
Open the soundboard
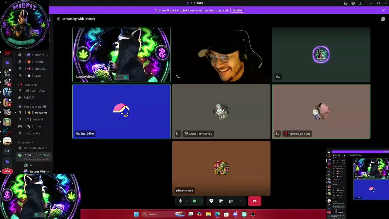231,201
